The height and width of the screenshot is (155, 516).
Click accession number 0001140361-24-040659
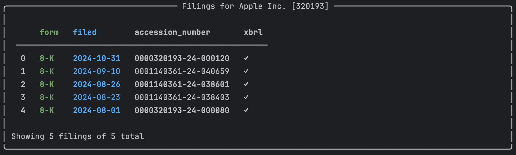182,71
